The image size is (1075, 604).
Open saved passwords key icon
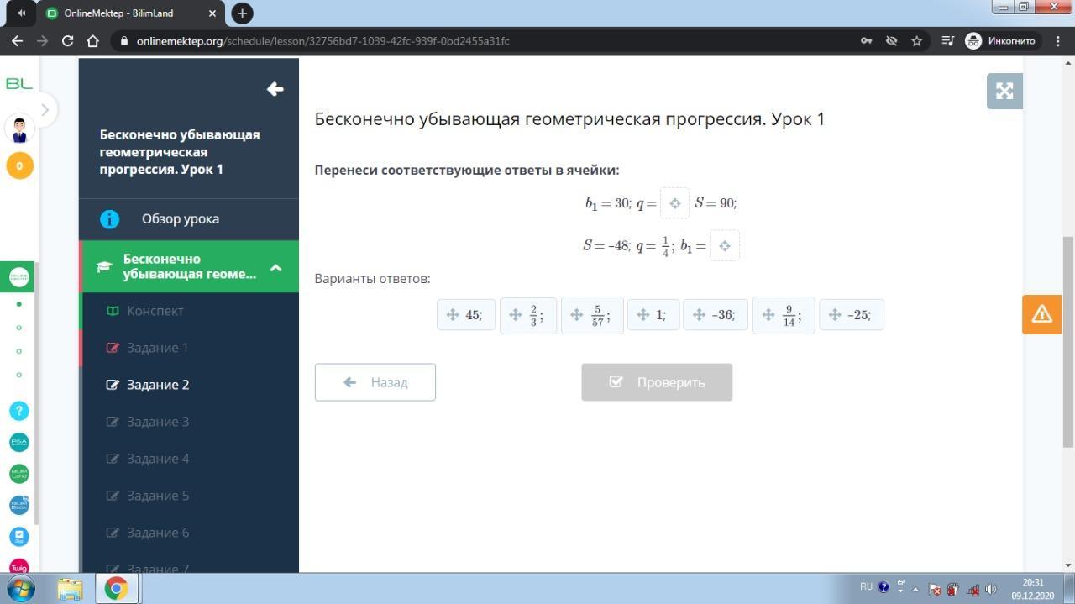866,40
